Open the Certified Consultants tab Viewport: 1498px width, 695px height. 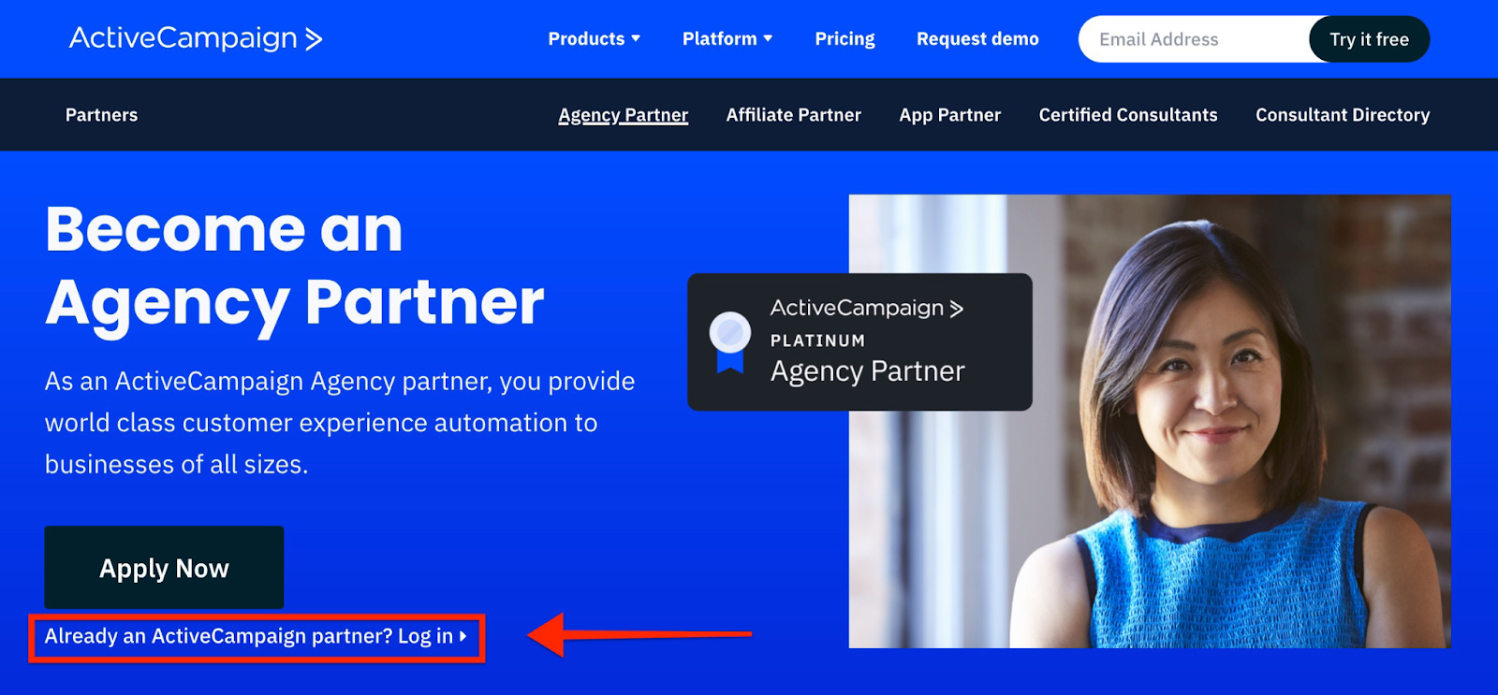[1128, 115]
